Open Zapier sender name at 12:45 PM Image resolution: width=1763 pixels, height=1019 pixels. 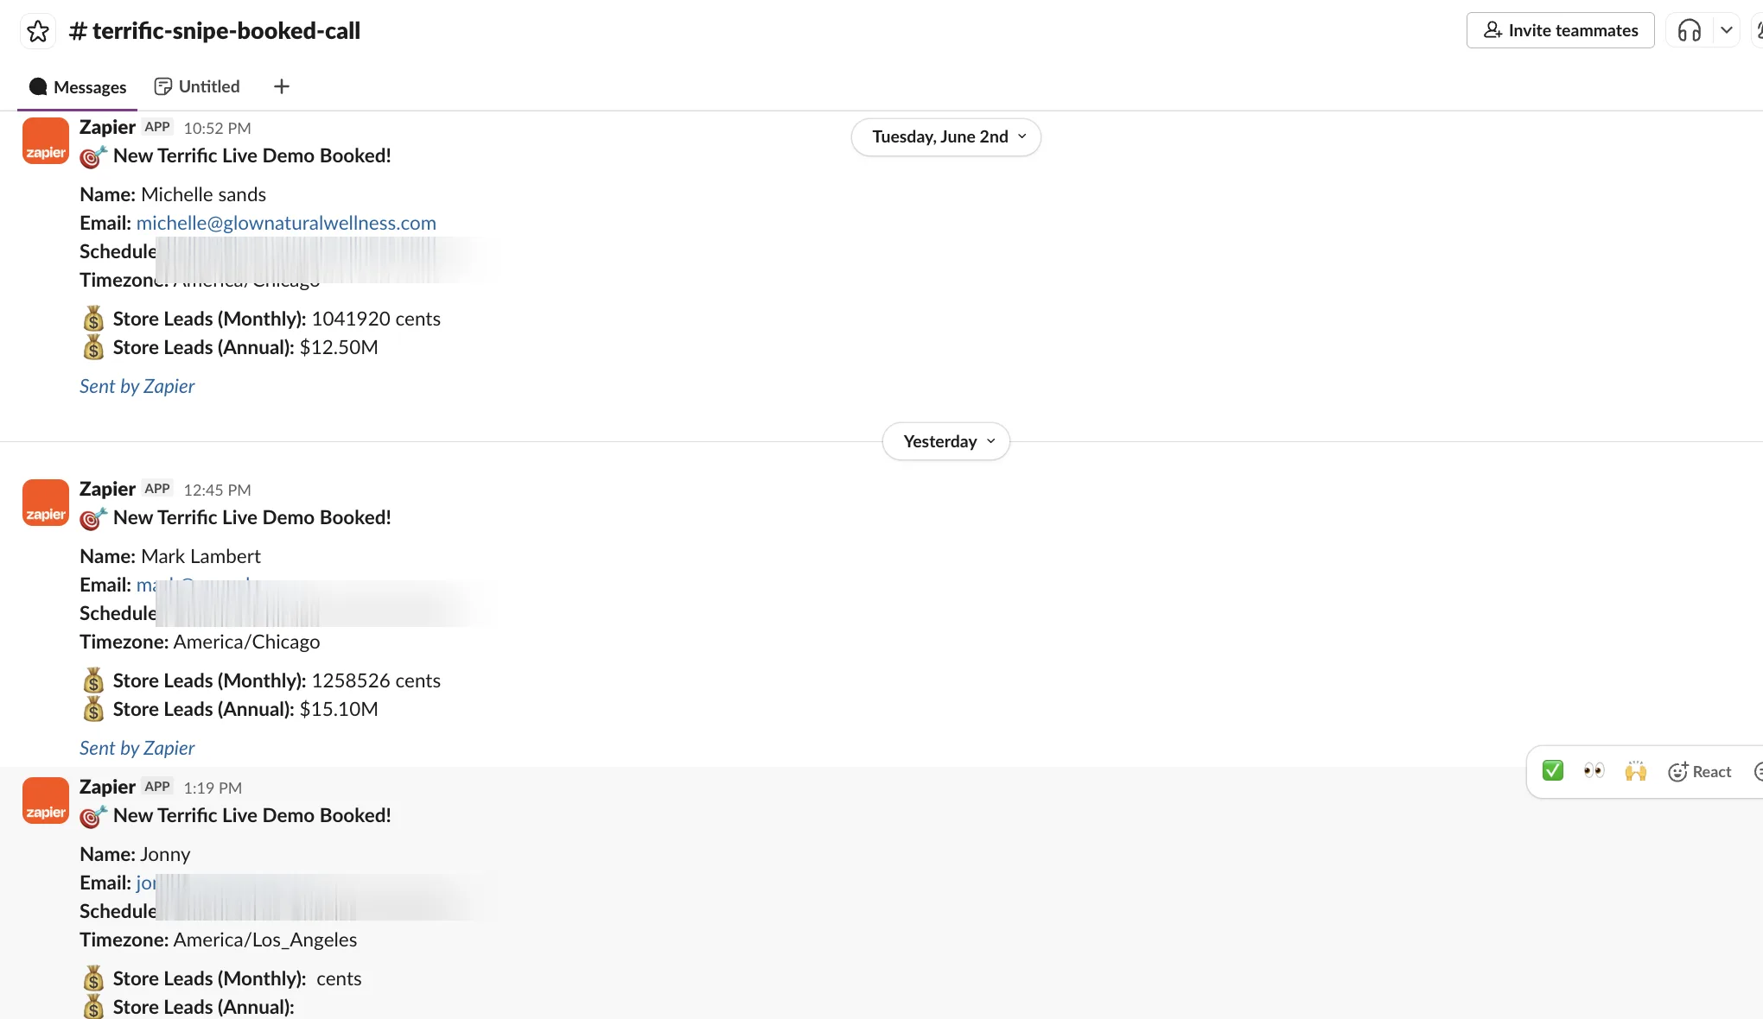[107, 489]
